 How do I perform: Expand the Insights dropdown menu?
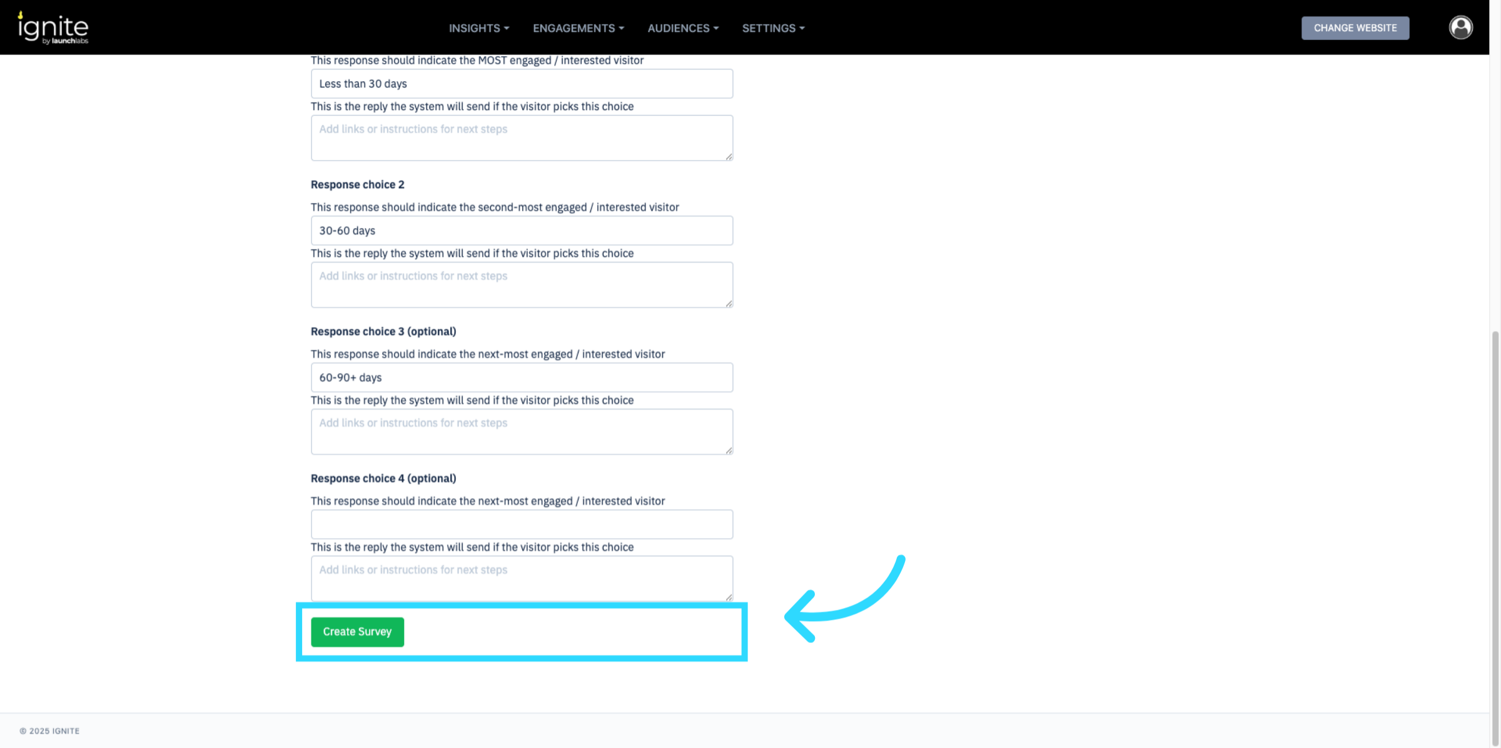(478, 28)
